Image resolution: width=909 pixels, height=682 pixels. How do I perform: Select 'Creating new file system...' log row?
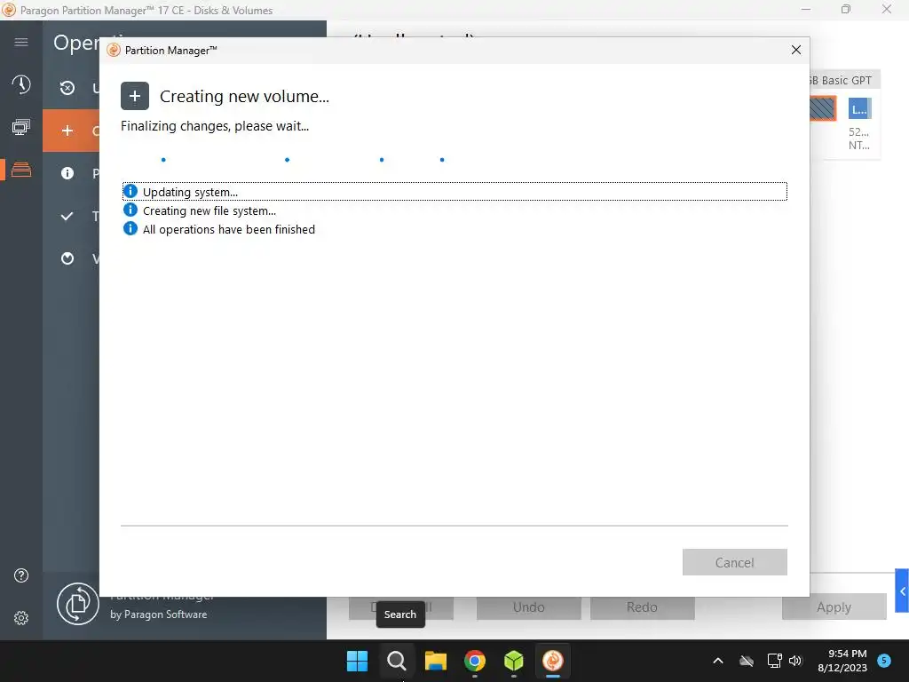point(454,210)
